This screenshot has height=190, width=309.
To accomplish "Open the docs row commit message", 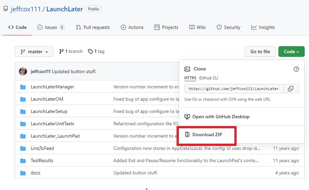I will click(x=136, y=173).
